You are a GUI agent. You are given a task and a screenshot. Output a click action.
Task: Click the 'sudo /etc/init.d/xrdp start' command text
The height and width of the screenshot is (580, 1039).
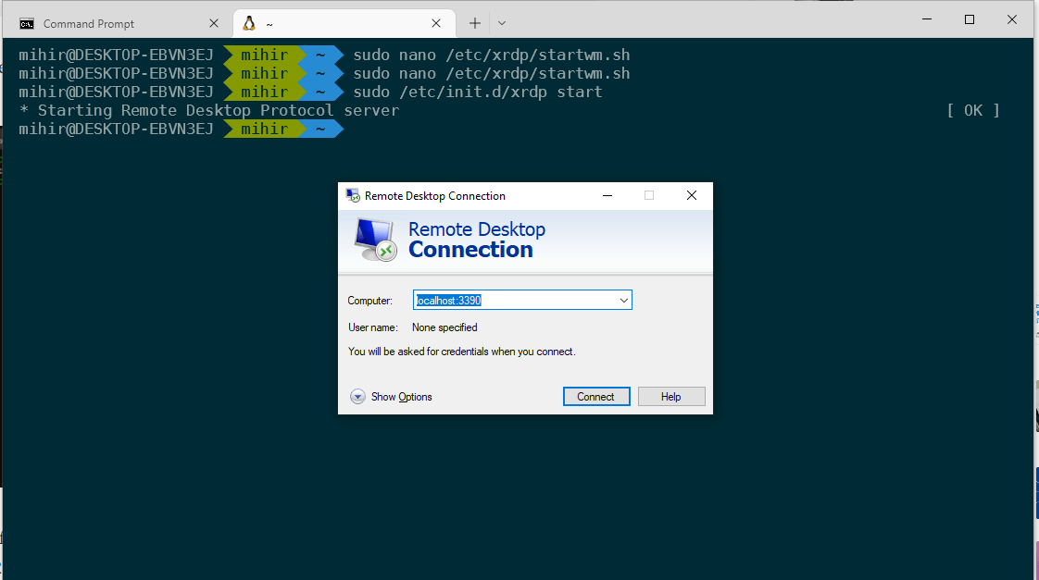[x=478, y=92]
